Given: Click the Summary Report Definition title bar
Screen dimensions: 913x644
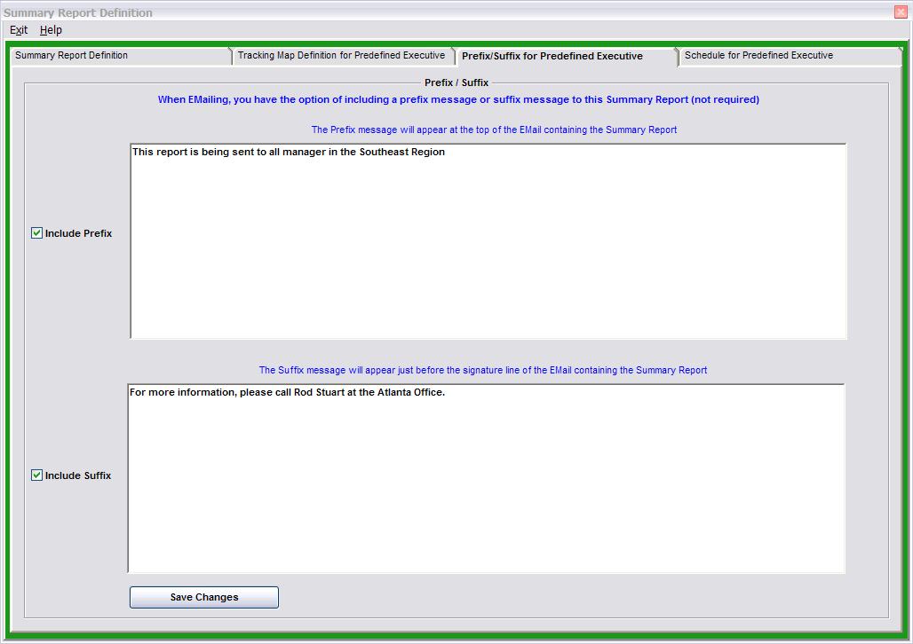Looking at the screenshot, I should coord(355,12).
